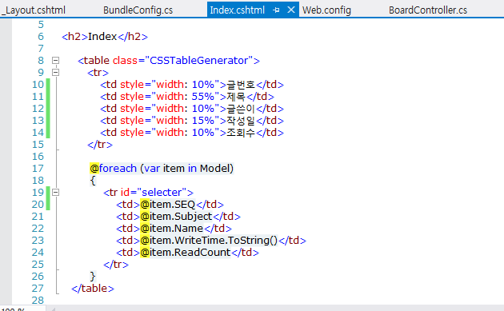Image resolution: width=504 pixels, height=311 pixels.
Task: Click the closing </tr> tag on line 25
Action: coord(116,265)
